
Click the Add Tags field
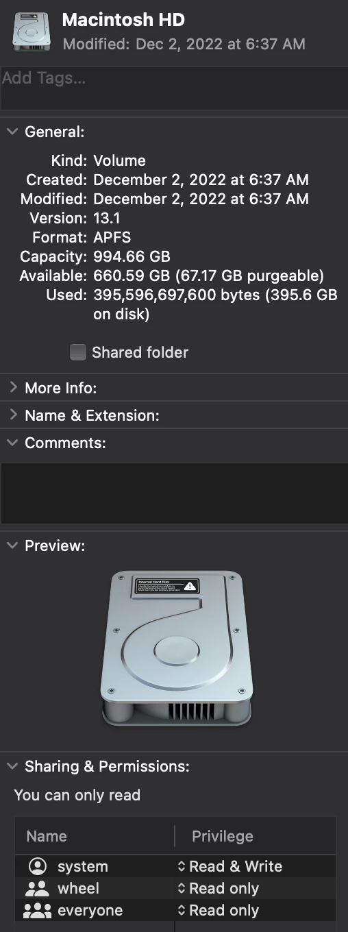coord(174,88)
